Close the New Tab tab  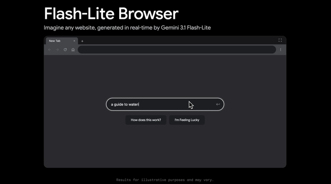(74, 41)
